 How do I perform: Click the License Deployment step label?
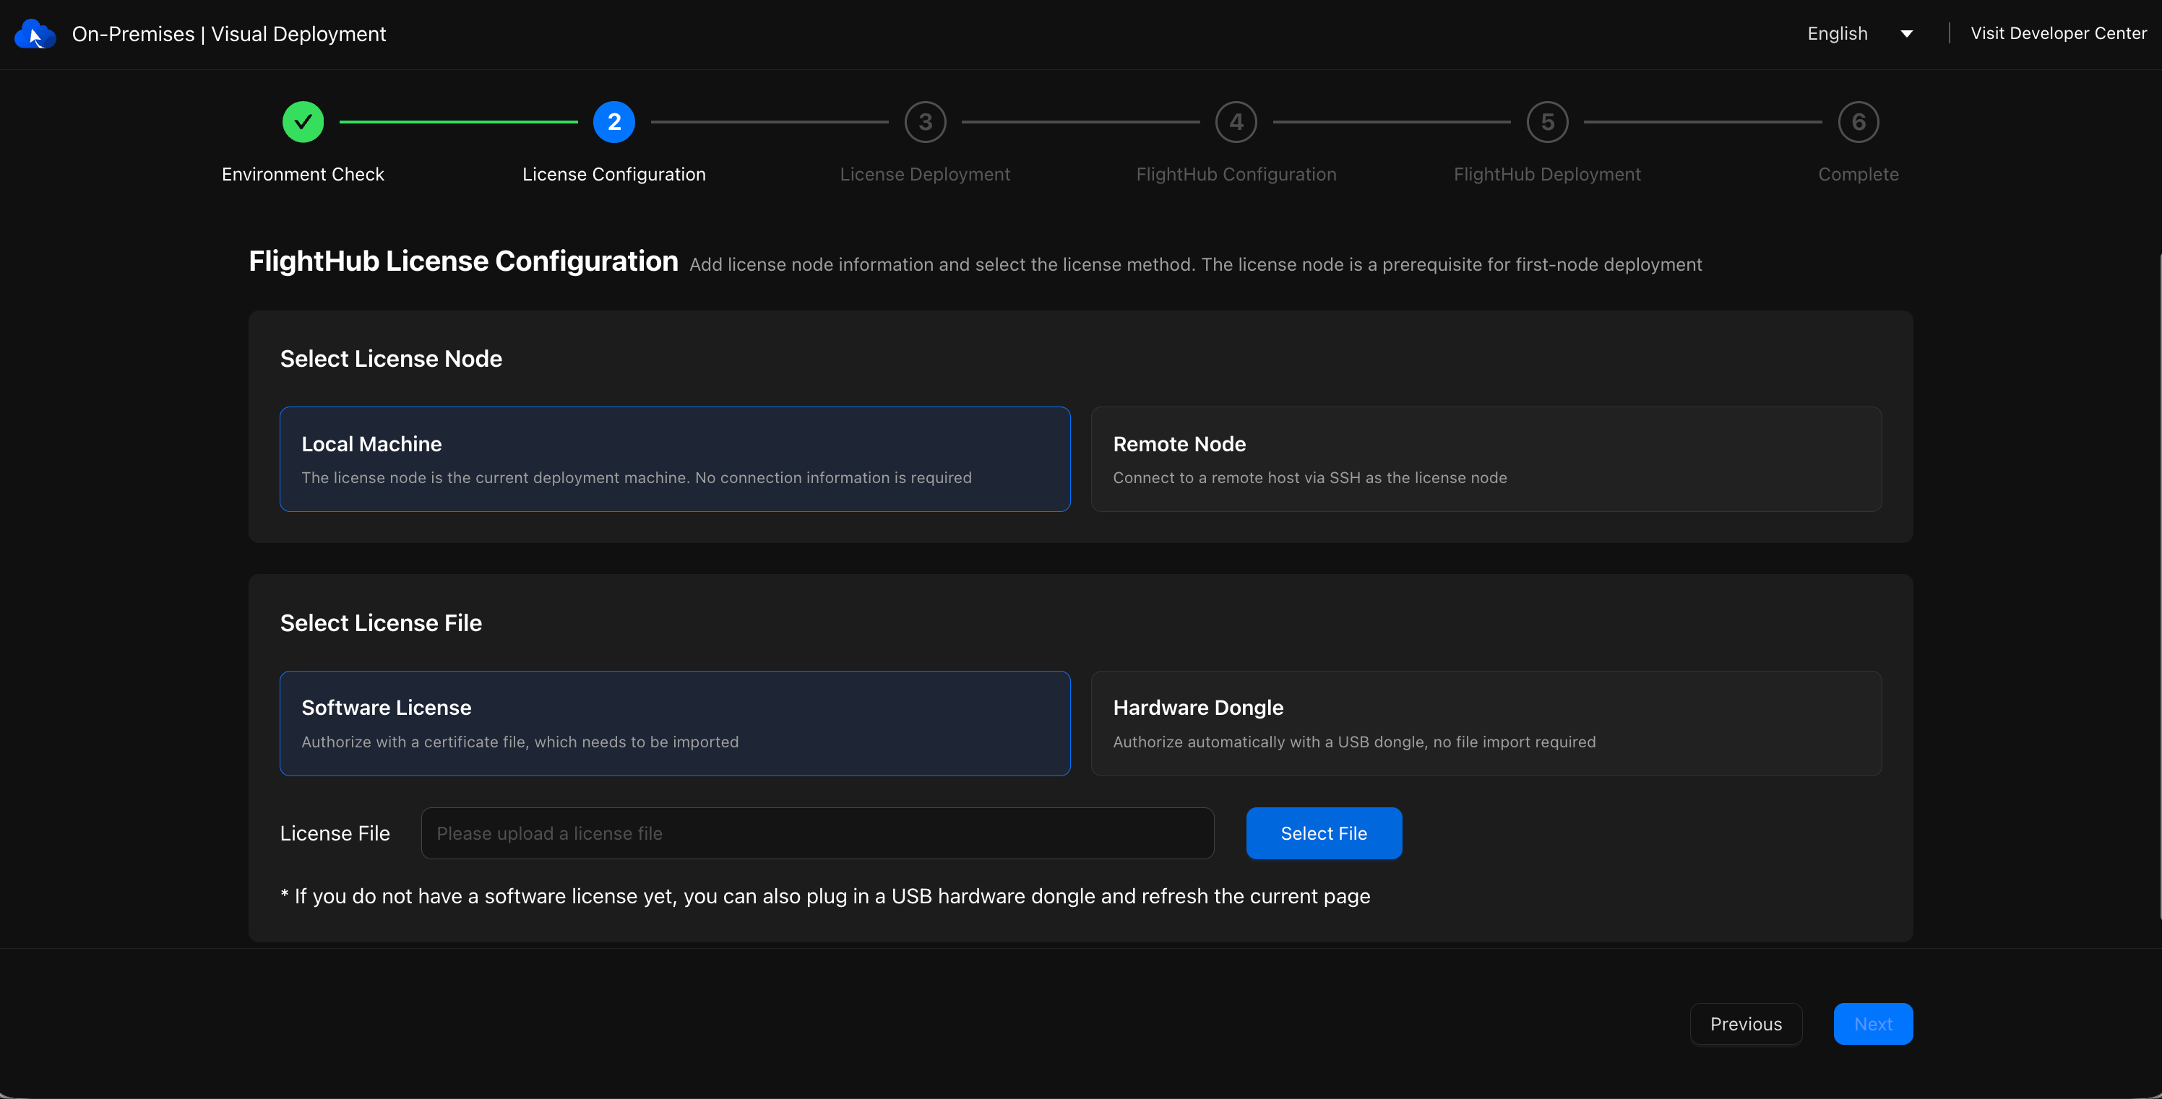925,175
